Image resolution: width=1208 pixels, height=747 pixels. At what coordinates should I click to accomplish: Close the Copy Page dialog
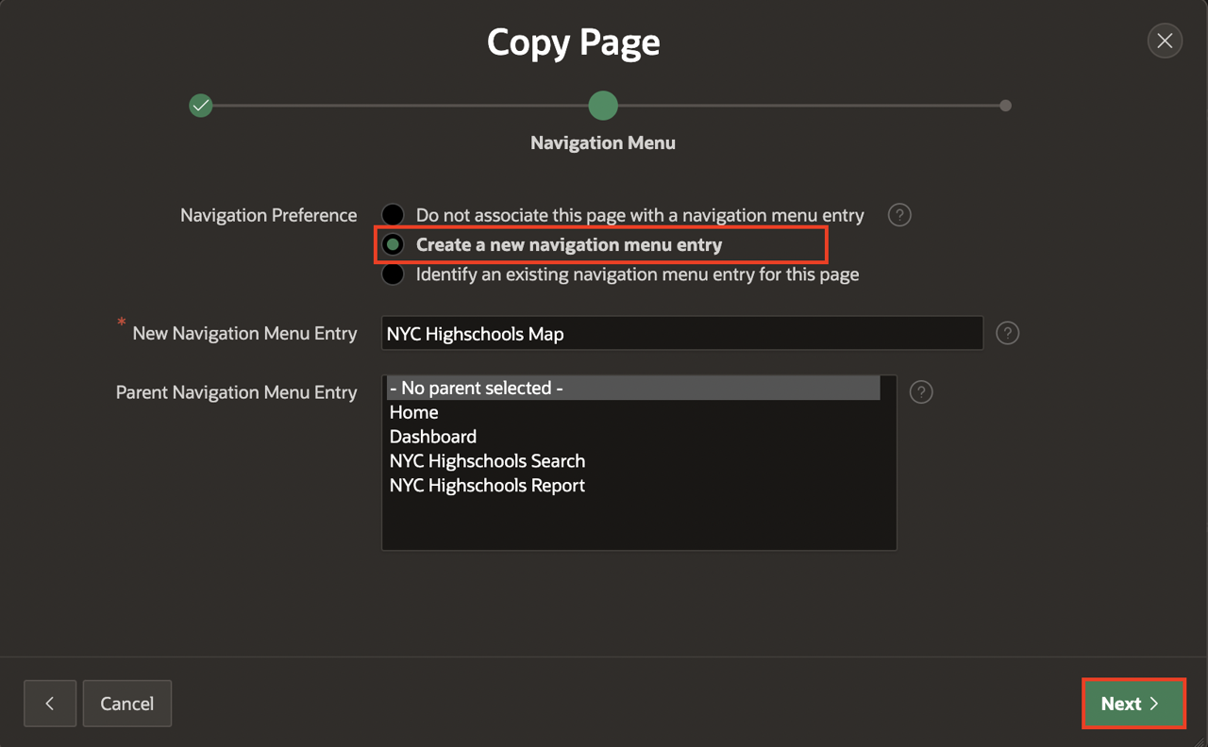pos(1165,41)
